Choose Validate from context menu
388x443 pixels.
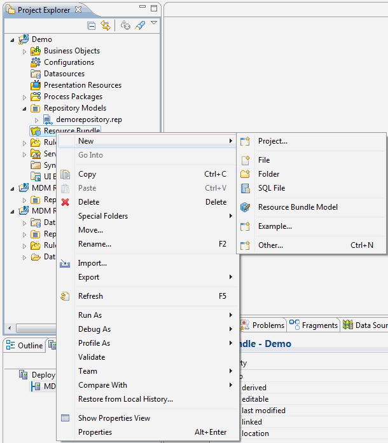pos(147,357)
